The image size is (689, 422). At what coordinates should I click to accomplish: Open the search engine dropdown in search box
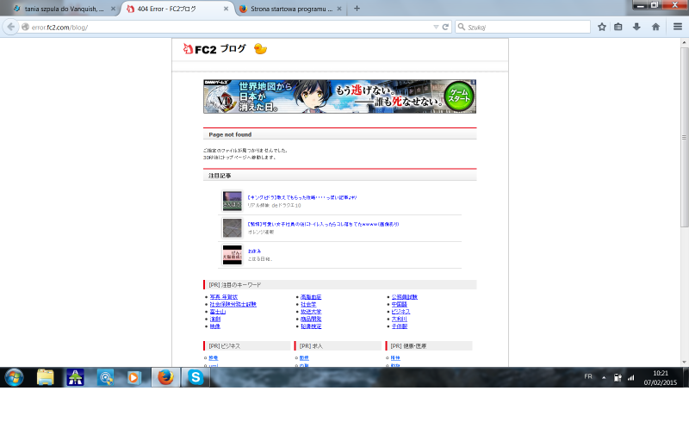(x=462, y=27)
